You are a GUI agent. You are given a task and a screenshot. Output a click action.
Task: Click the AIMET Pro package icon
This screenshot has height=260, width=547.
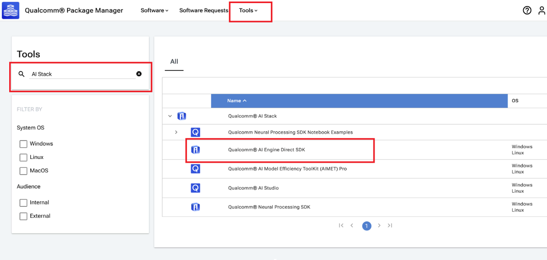(195, 169)
